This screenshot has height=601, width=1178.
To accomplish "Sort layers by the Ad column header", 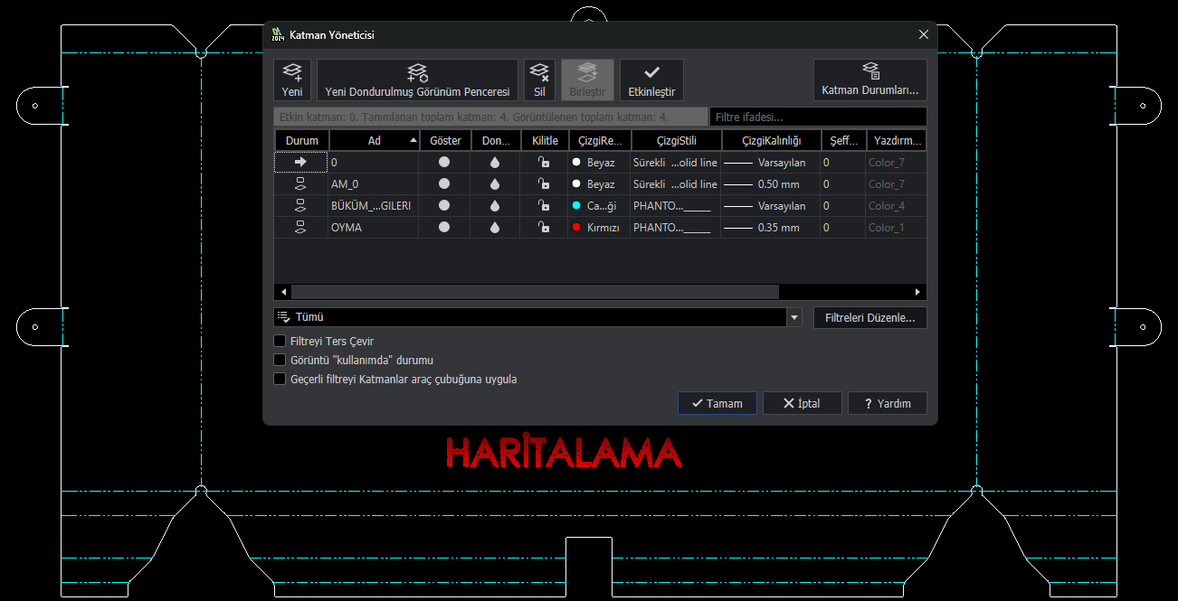I will click(x=374, y=141).
